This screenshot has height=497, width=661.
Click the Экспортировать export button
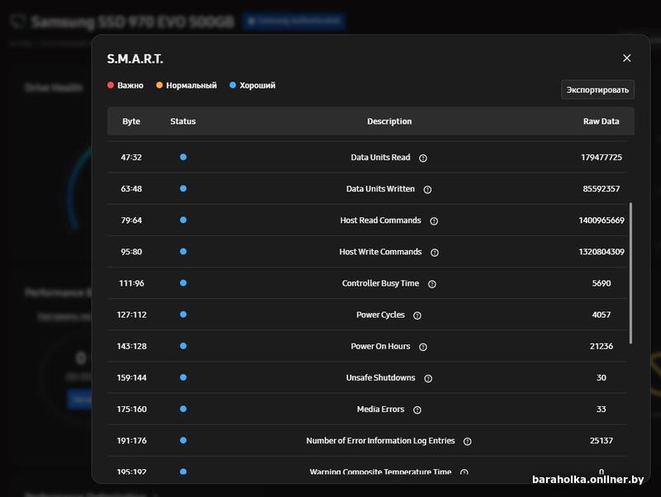597,89
